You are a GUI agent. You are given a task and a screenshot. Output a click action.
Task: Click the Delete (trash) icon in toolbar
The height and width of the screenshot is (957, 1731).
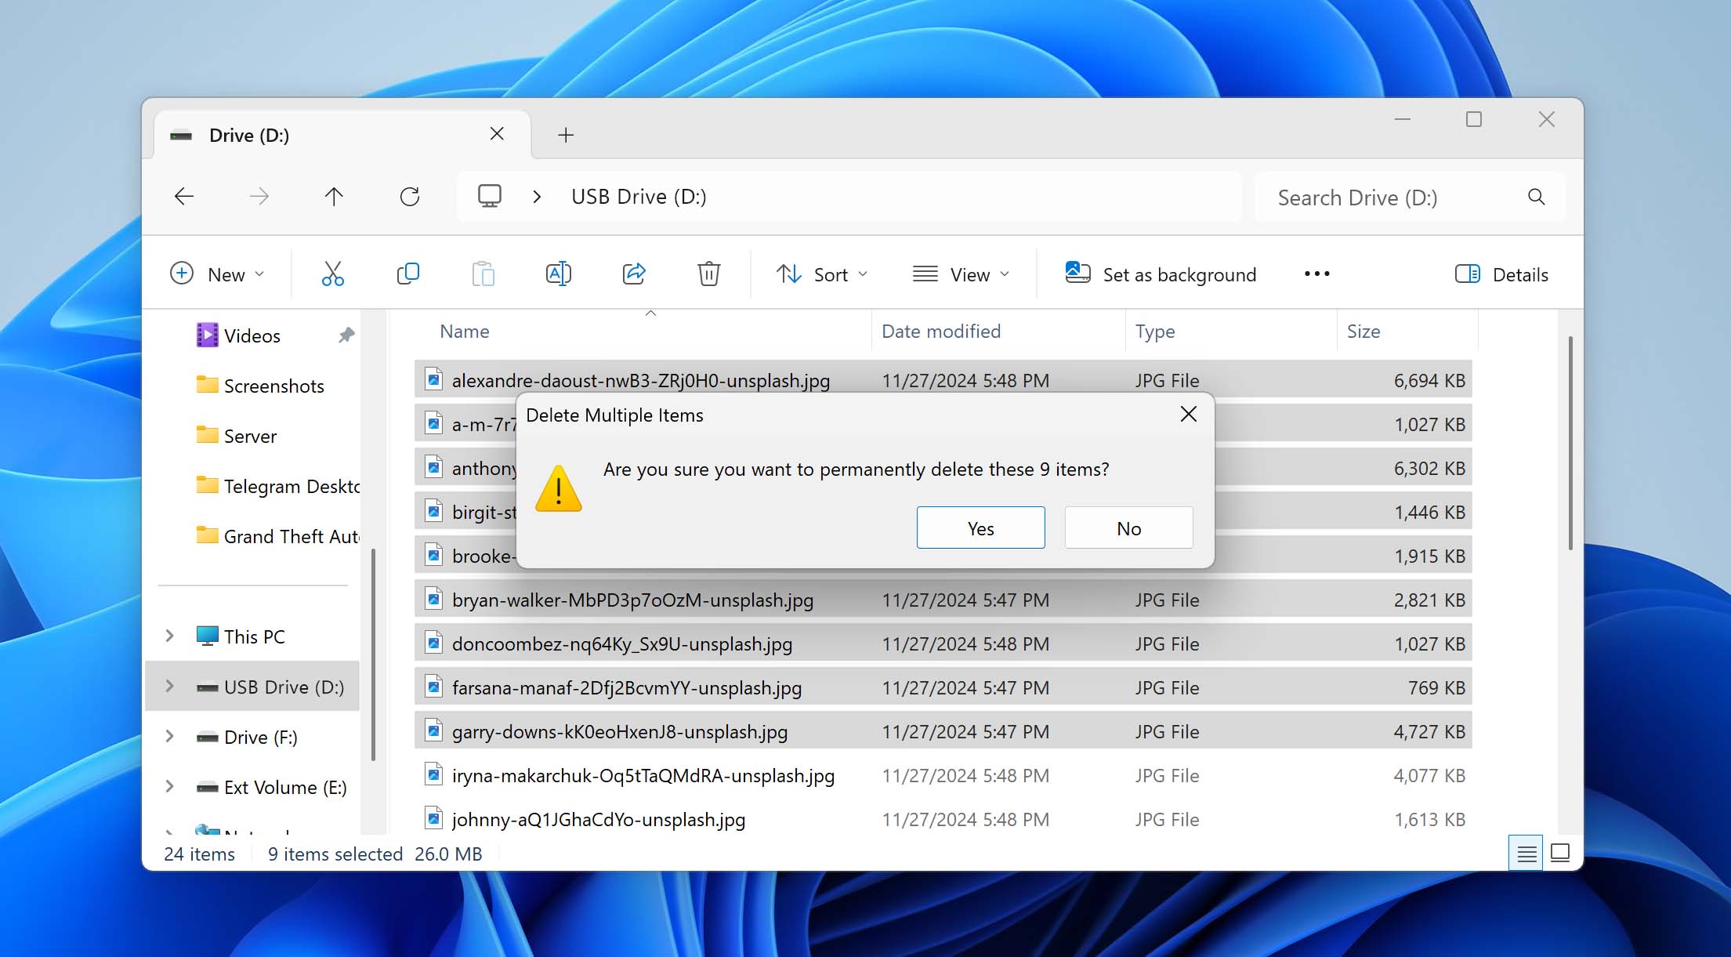[708, 274]
